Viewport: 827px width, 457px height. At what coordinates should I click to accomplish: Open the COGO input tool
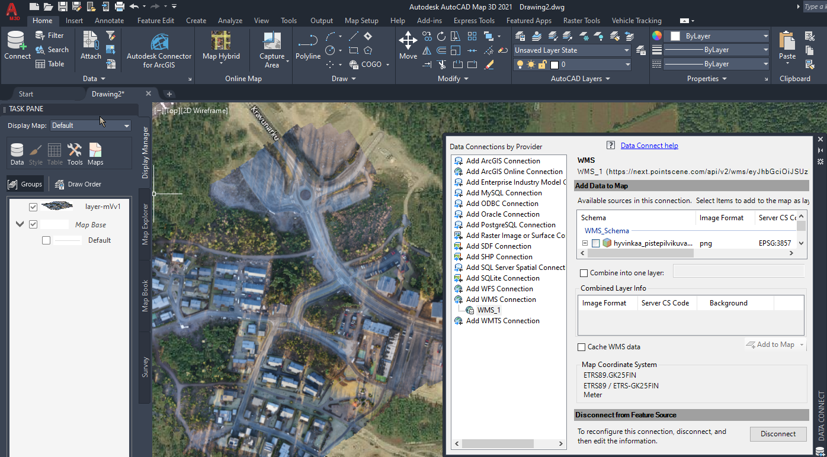[367, 65]
